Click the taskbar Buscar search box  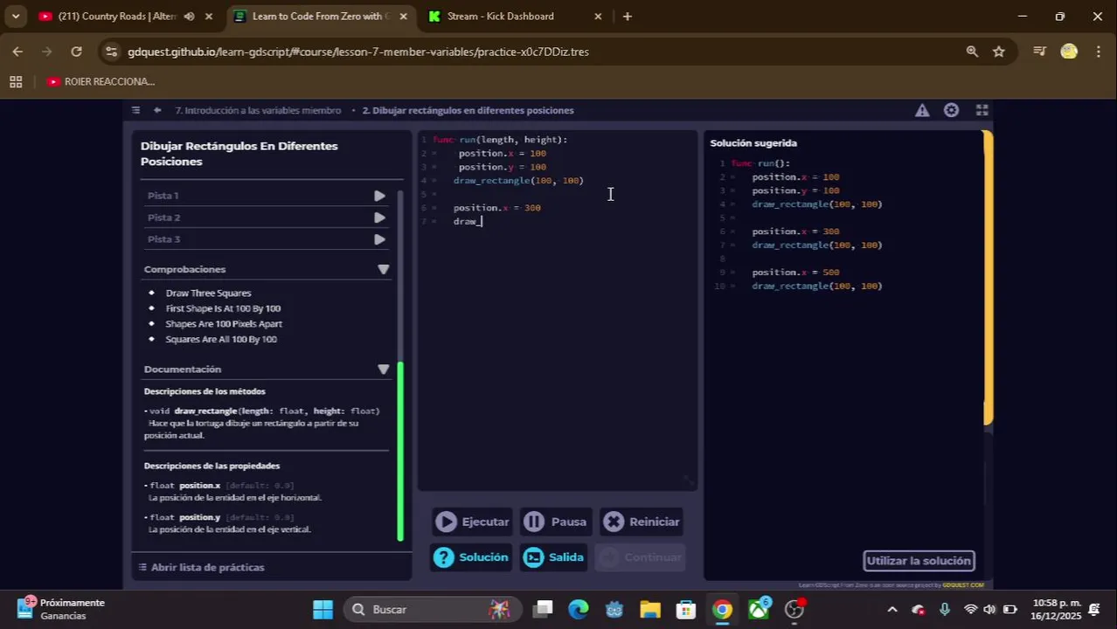click(431, 609)
